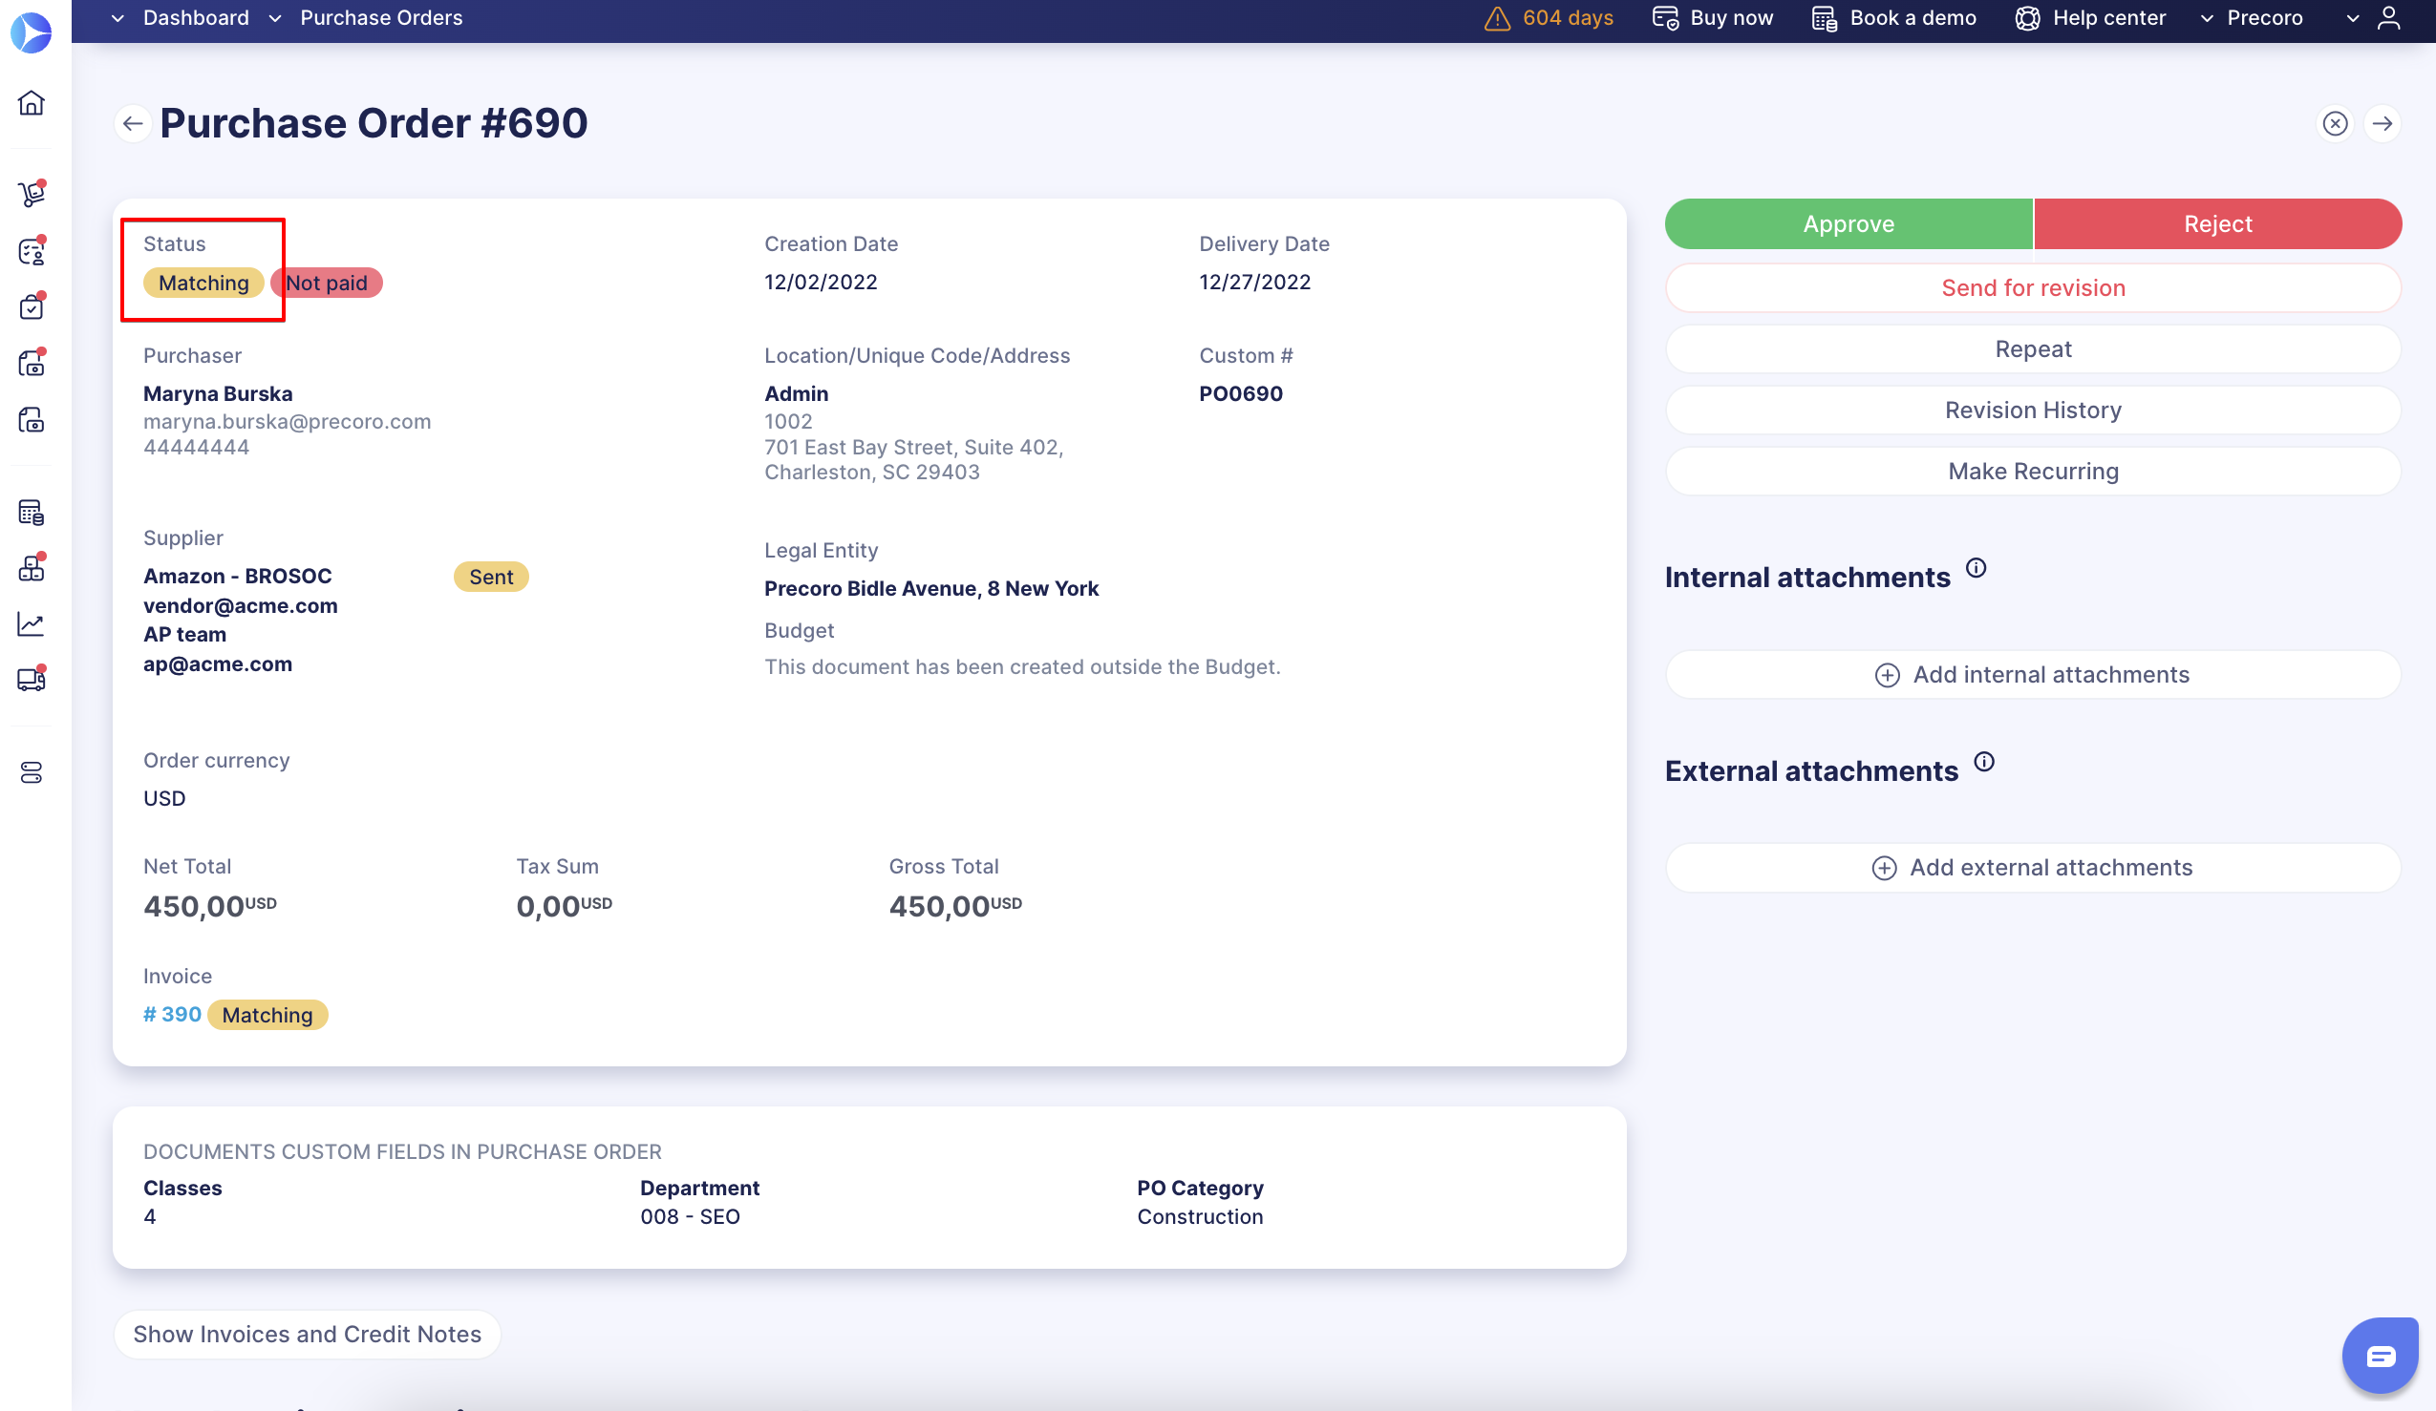This screenshot has width=2436, height=1411.
Task: Close the purchase order with X icon
Action: click(2335, 123)
